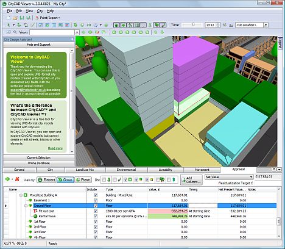The image size is (285, 249).
Task: Click the Mixed Use Building A square icon
Action: [26, 195]
